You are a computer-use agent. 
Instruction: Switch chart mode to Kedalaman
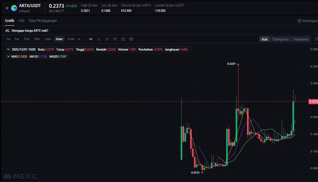tap(301, 39)
